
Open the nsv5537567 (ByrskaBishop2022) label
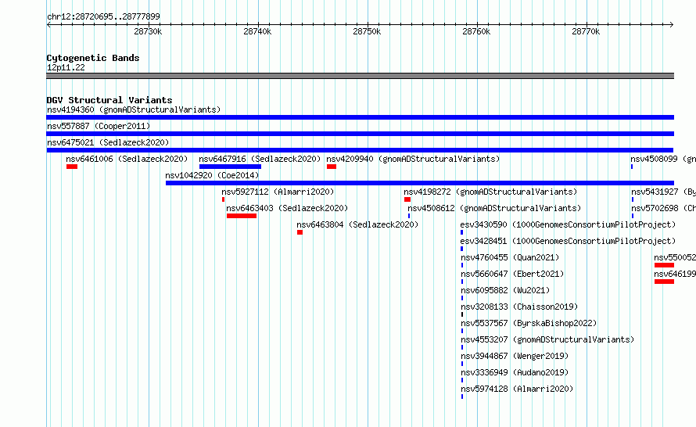[529, 323]
